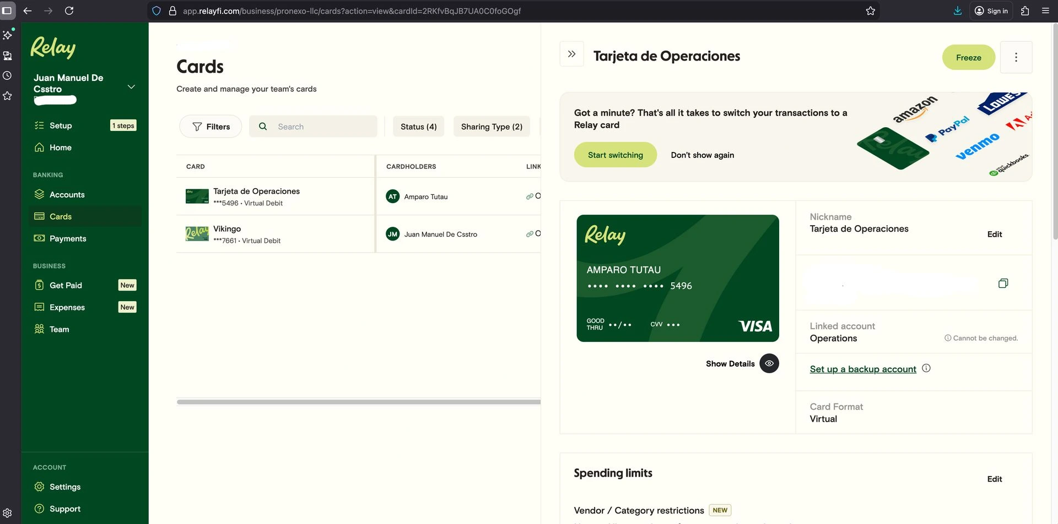Open the Sharing Type (2) dropdown

492,127
